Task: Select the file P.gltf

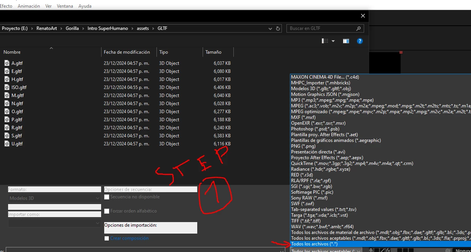Action: point(17,120)
